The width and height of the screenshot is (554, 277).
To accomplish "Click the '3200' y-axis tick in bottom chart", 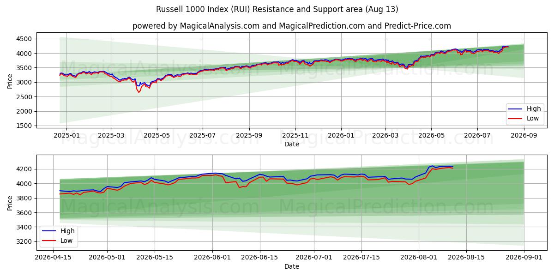I will pyautogui.click(x=24, y=241).
